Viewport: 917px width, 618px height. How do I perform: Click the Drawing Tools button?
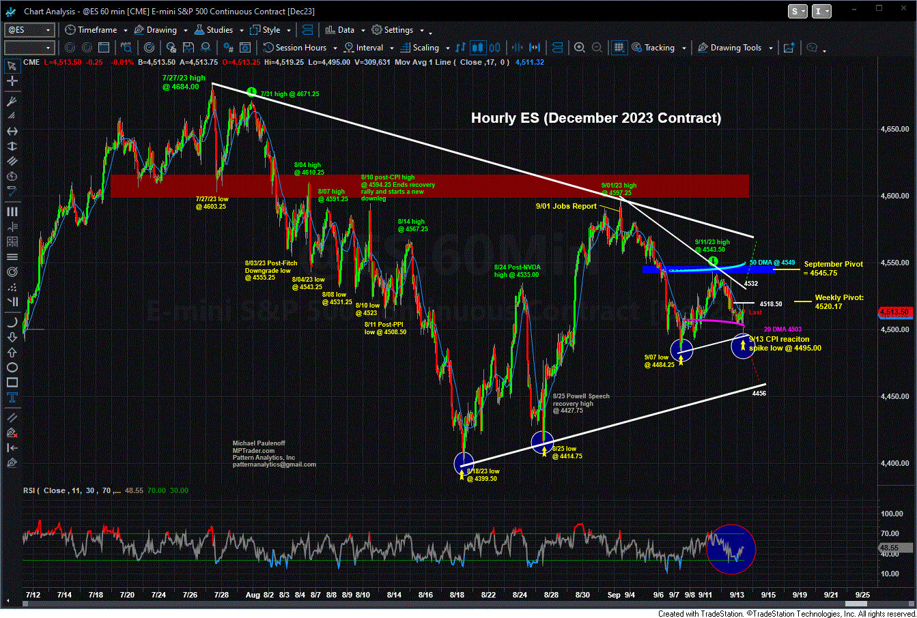click(729, 48)
